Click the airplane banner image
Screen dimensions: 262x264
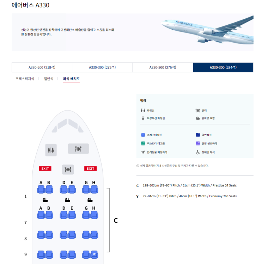coord(207,29)
